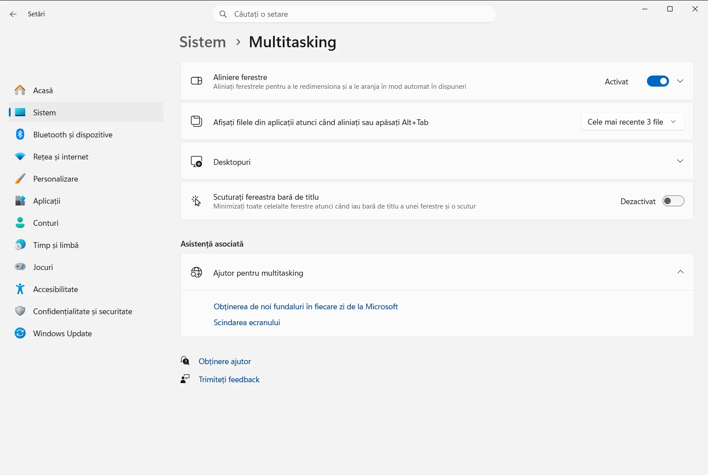Click the Ajutor pentru multitasking globe icon

(196, 273)
